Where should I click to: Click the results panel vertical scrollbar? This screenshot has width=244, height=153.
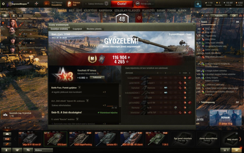pyautogui.click(x=120, y=96)
